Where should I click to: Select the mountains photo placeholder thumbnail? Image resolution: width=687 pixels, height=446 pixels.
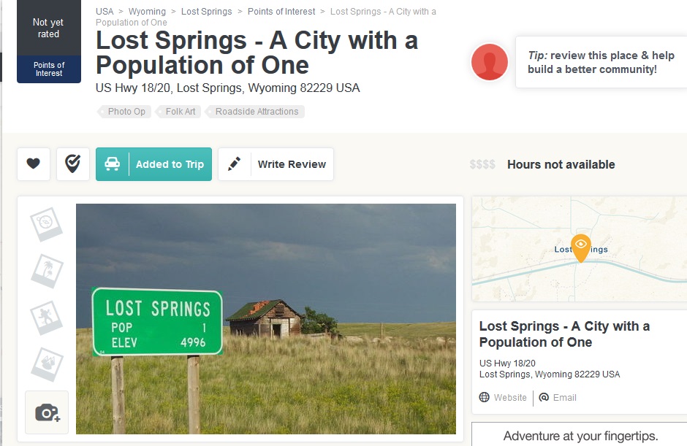[x=46, y=363]
